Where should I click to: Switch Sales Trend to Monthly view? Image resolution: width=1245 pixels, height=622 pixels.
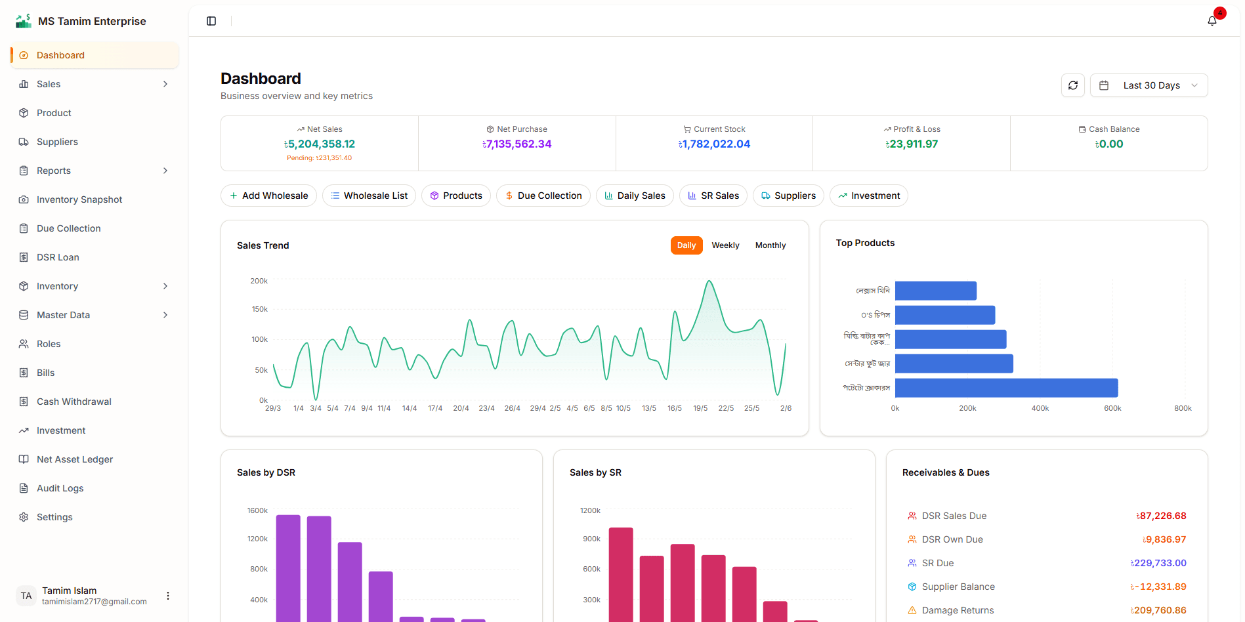coord(770,245)
